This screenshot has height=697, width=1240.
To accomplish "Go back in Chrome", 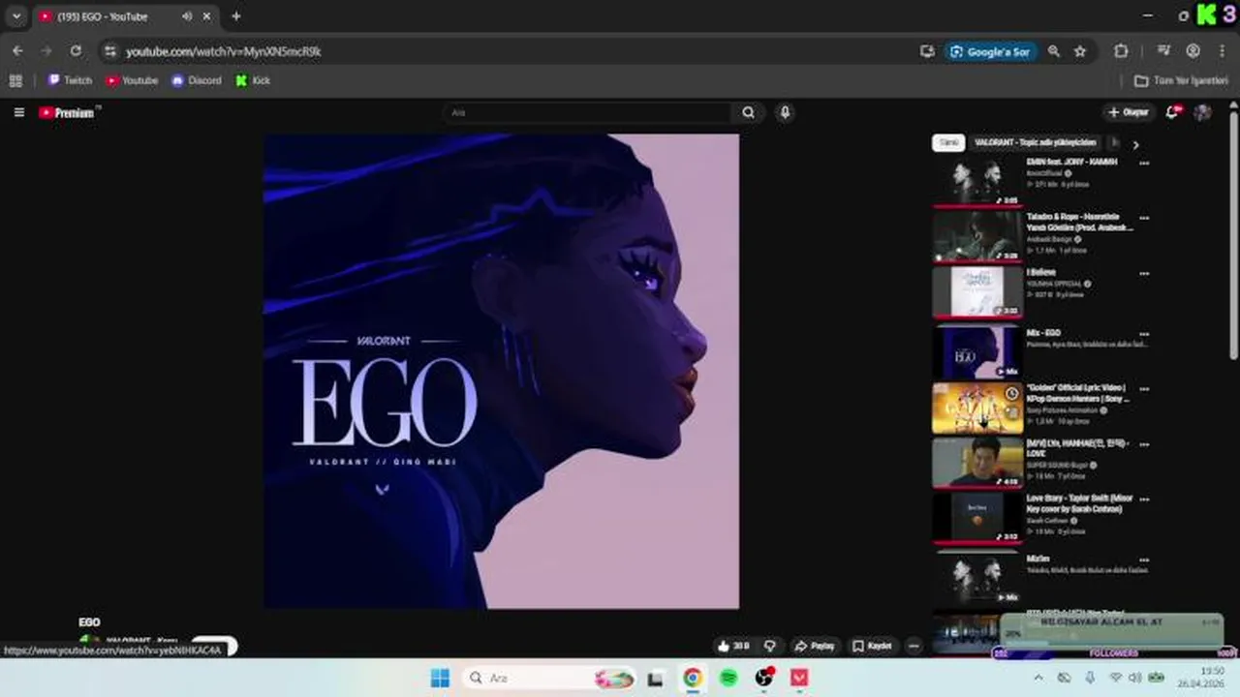I will [17, 51].
